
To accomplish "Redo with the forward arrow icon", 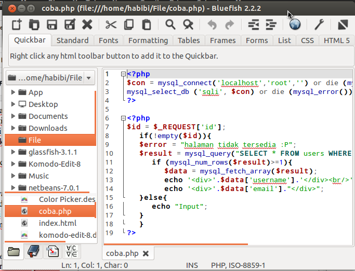I will [x=230, y=24].
